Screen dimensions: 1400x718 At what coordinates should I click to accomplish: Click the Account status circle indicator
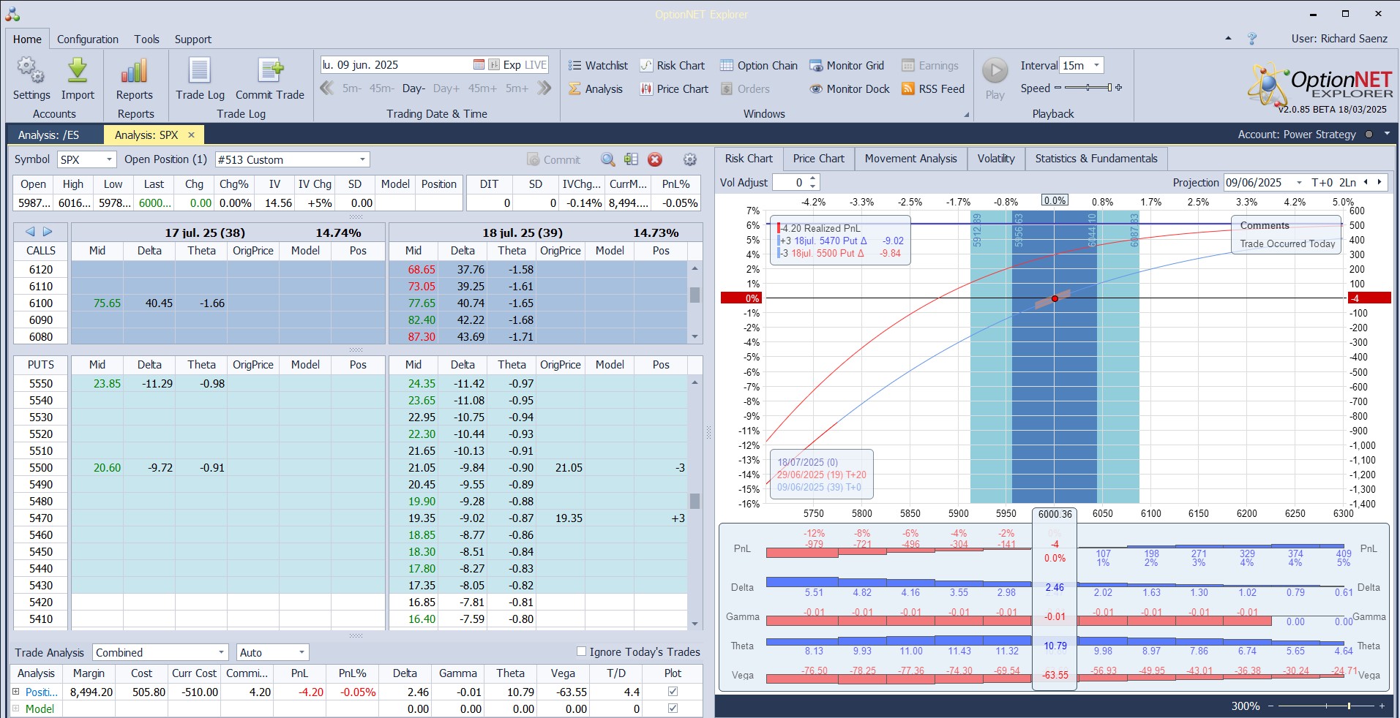[x=1369, y=135]
